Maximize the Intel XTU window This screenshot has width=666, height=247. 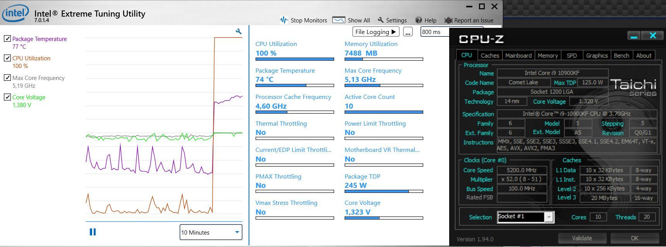click(x=482, y=6)
